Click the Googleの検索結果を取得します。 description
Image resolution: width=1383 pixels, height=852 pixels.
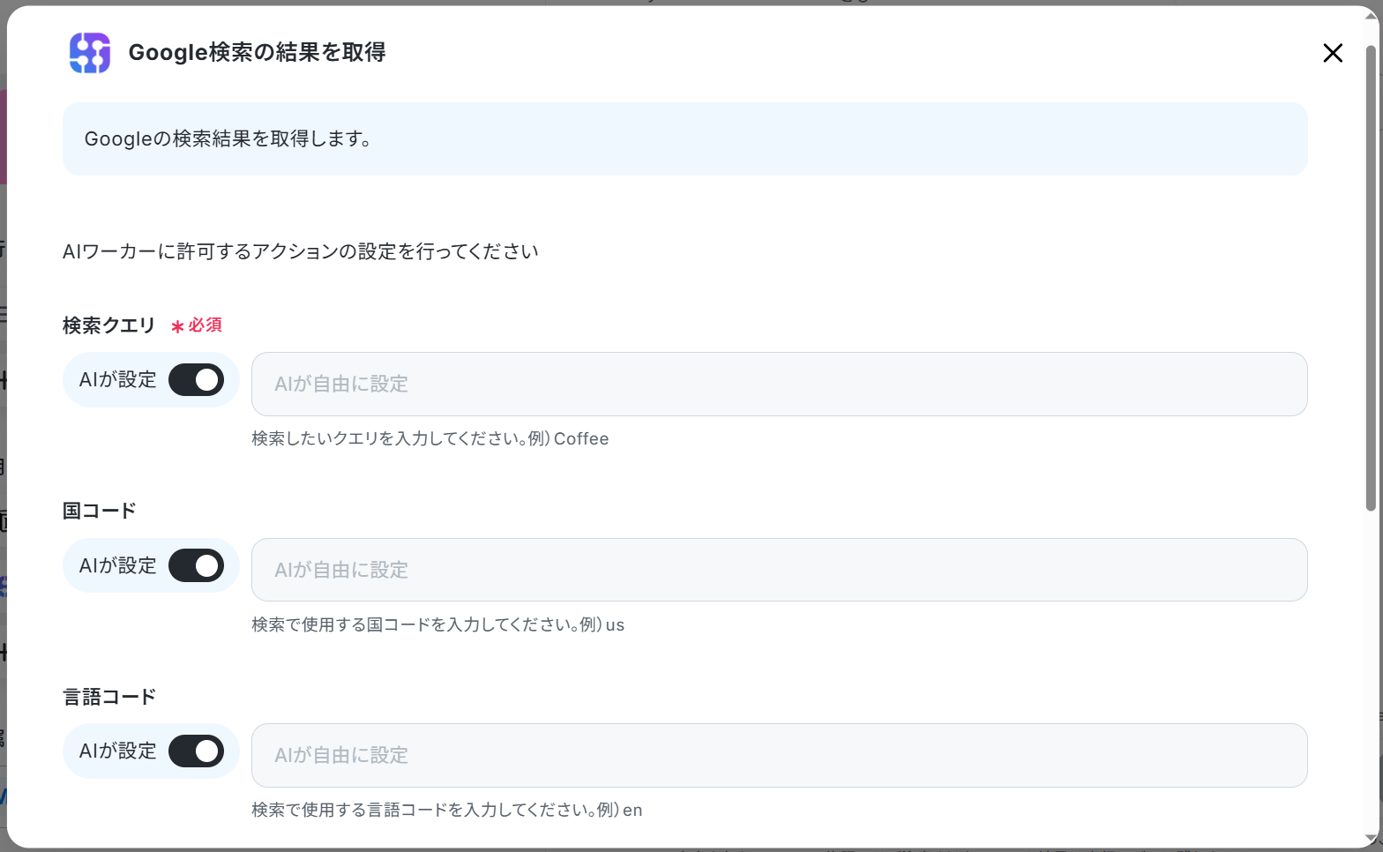[228, 139]
